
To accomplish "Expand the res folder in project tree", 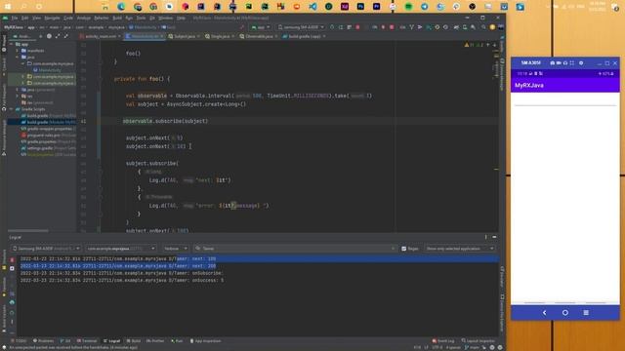I will click(18, 96).
